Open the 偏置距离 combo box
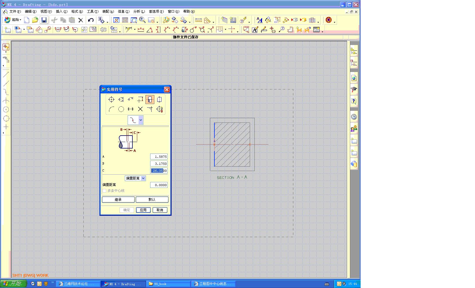The height and width of the screenshot is (288, 475). coord(135,178)
